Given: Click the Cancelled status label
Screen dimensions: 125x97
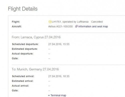Looking at the screenshot, I should pos(97,22).
